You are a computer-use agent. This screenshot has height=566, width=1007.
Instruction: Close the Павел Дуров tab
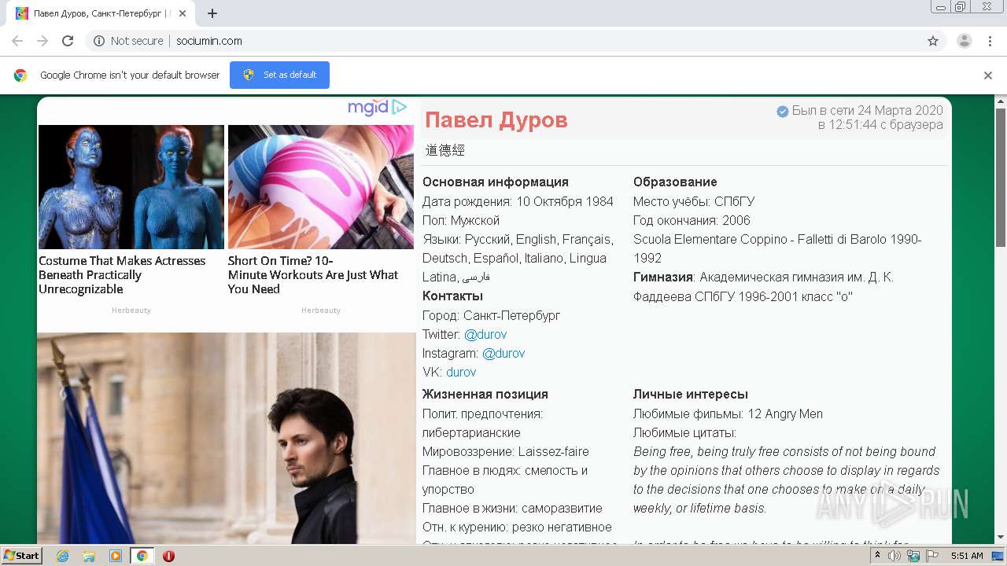click(183, 13)
